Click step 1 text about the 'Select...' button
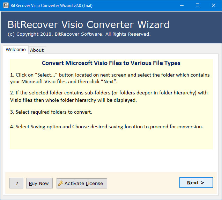The width and height of the screenshot is (222, 200). pos(110,78)
